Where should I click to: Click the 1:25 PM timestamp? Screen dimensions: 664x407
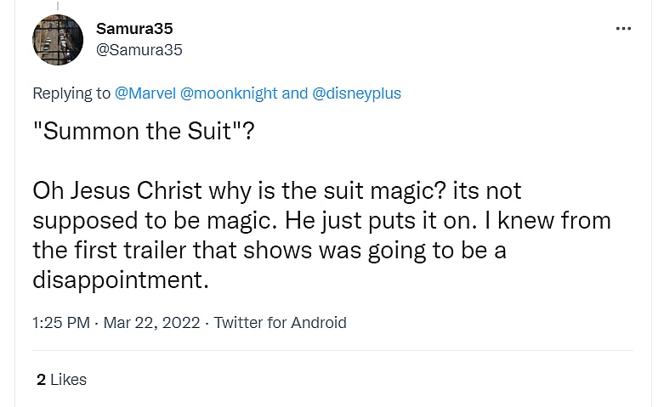coord(60,323)
